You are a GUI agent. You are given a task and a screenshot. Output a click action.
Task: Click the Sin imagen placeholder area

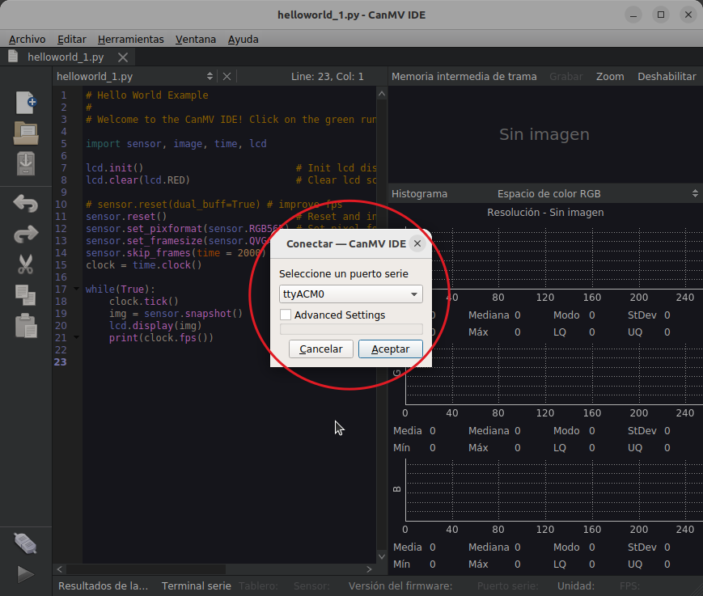point(544,134)
